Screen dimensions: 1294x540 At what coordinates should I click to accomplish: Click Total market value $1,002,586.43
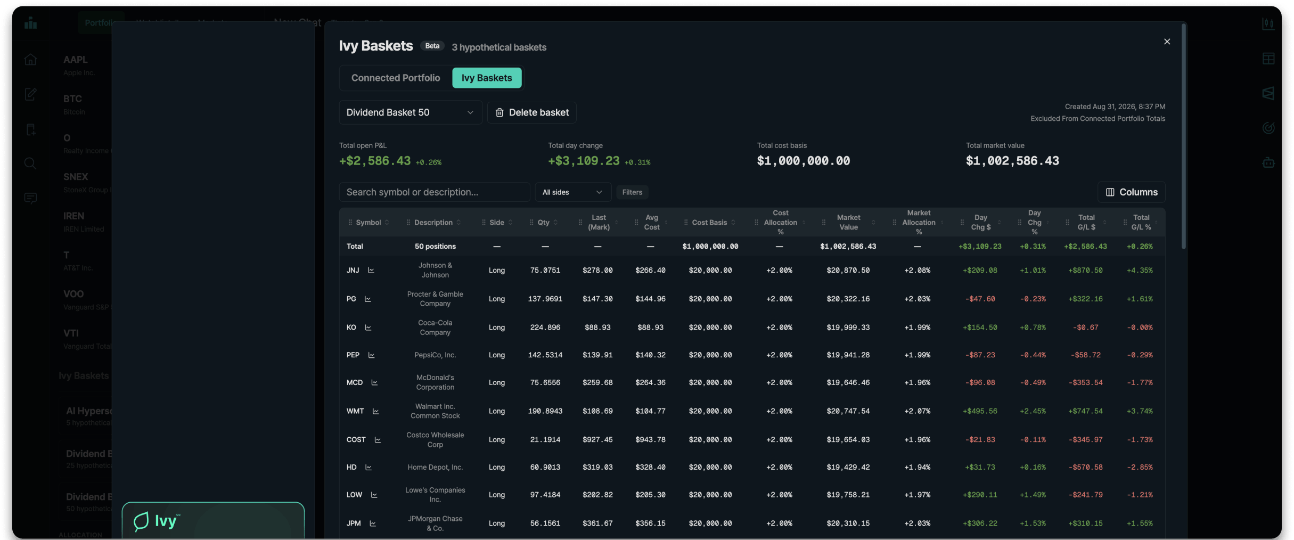tap(1012, 161)
